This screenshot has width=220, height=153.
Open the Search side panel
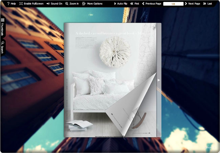[x=2, y=47]
